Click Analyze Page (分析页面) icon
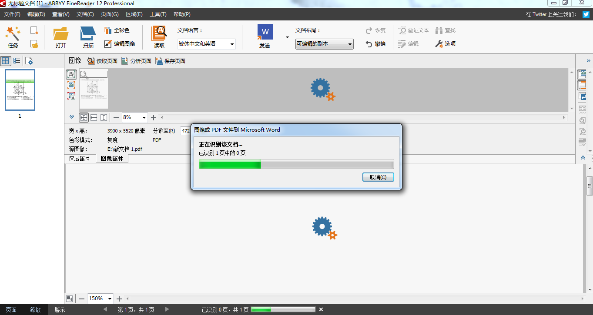 point(136,61)
